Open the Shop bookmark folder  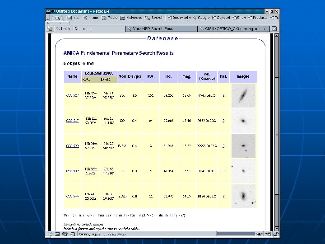(239, 18)
